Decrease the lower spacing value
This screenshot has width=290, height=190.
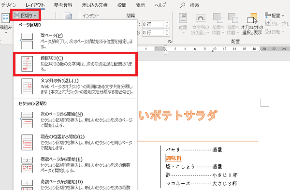[167, 34]
